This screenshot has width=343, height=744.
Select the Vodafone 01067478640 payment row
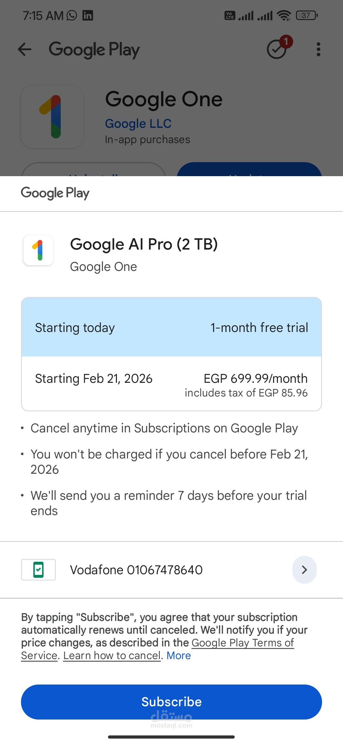171,570
